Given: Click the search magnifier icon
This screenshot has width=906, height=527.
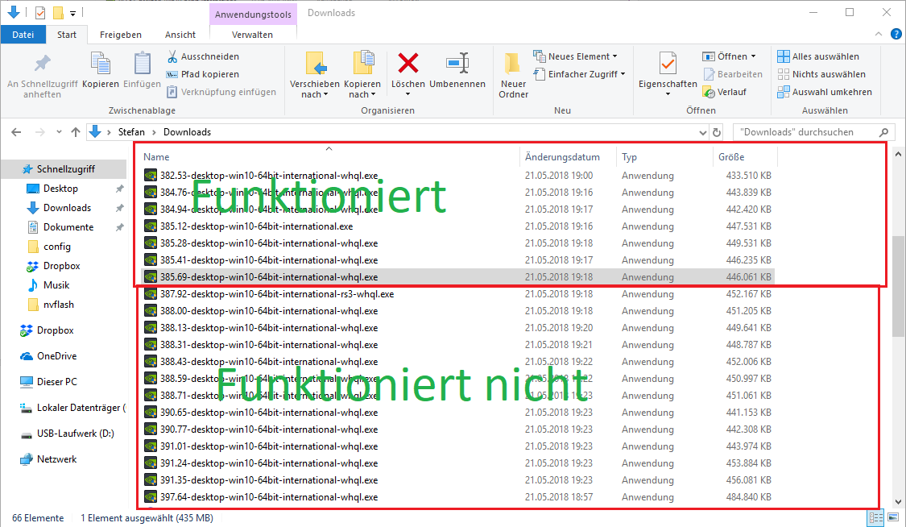Looking at the screenshot, I should 883,132.
